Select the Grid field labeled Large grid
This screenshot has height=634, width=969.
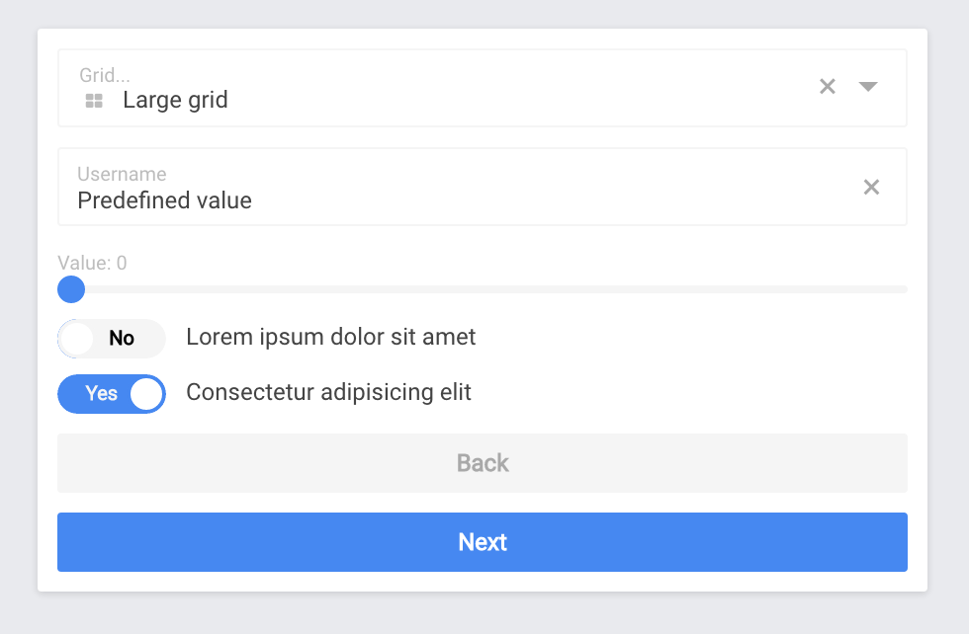click(396, 100)
